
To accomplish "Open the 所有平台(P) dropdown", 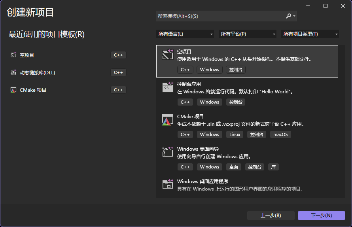I will coord(247,34).
